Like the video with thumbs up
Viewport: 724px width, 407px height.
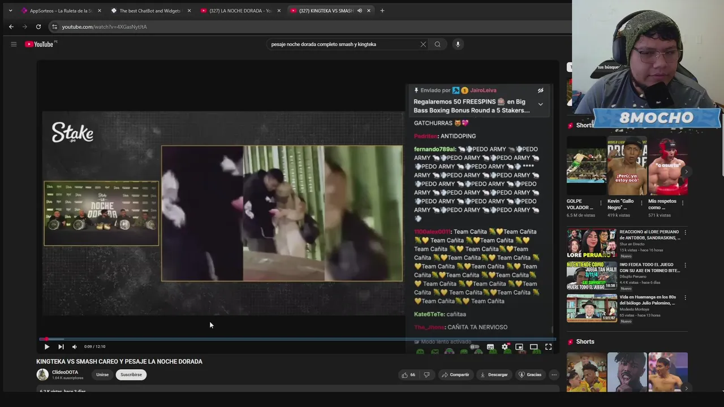click(x=408, y=375)
